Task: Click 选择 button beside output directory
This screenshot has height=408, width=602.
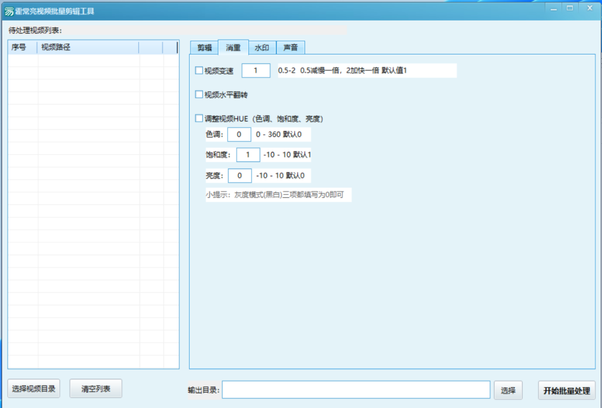Action: pyautogui.click(x=508, y=390)
